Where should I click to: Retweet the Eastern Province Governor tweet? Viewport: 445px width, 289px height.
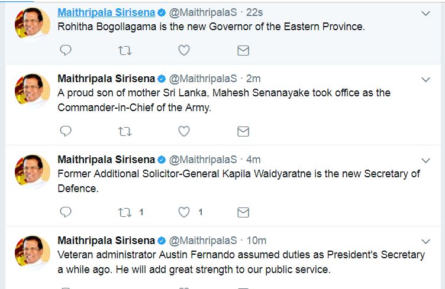tap(125, 51)
